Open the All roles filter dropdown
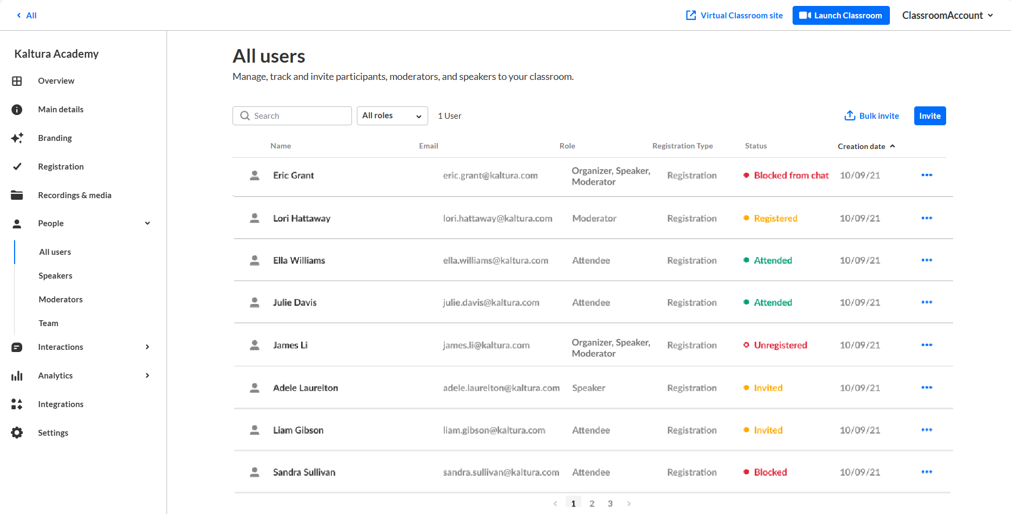This screenshot has height=514, width=1011. point(392,116)
